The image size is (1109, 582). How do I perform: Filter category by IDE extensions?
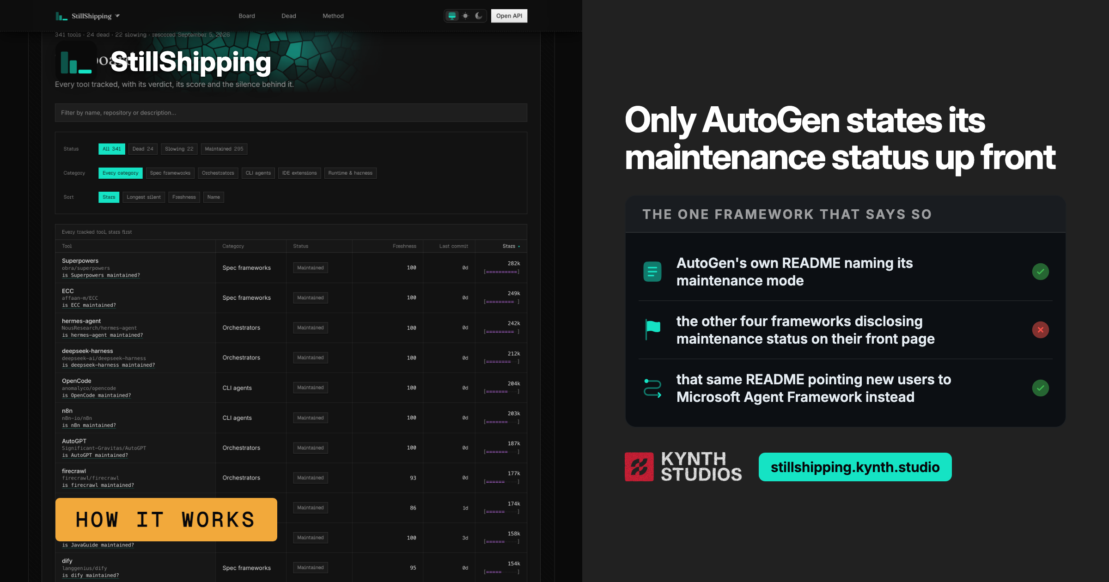(299, 173)
